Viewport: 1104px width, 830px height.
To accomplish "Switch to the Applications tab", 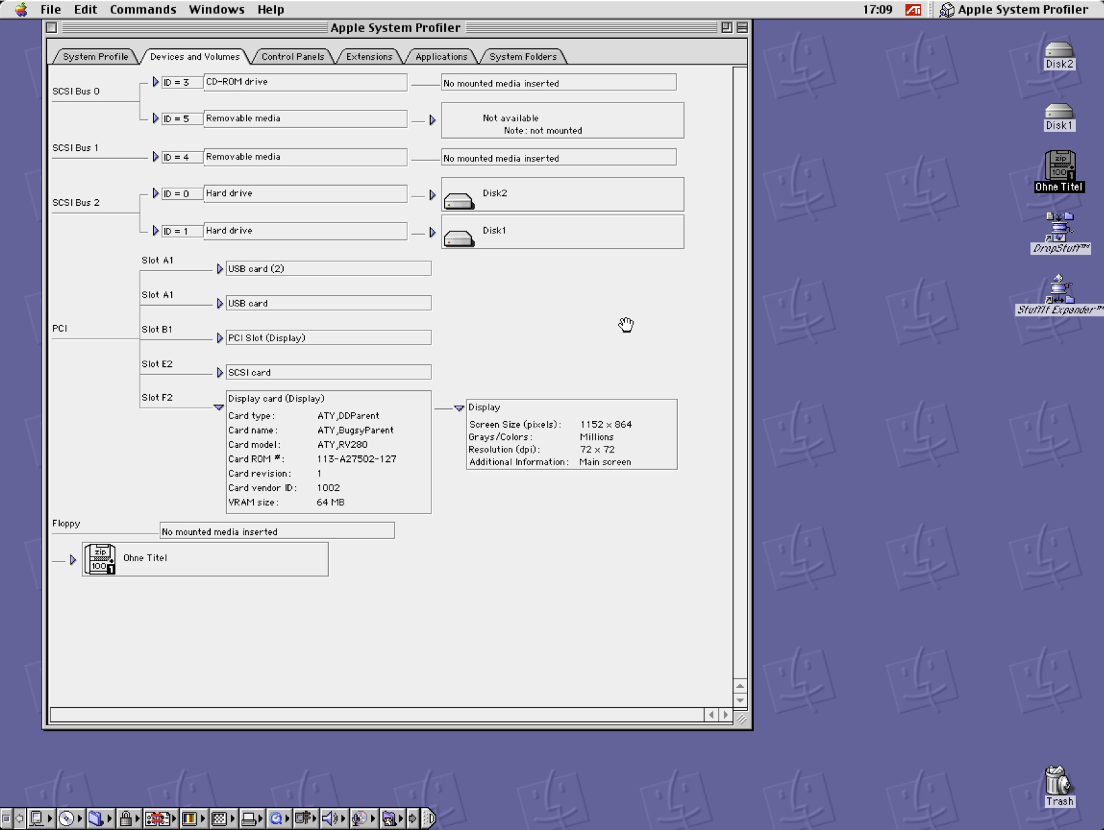I will (x=441, y=57).
